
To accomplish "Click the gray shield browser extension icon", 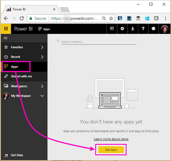I will (x=156, y=18).
